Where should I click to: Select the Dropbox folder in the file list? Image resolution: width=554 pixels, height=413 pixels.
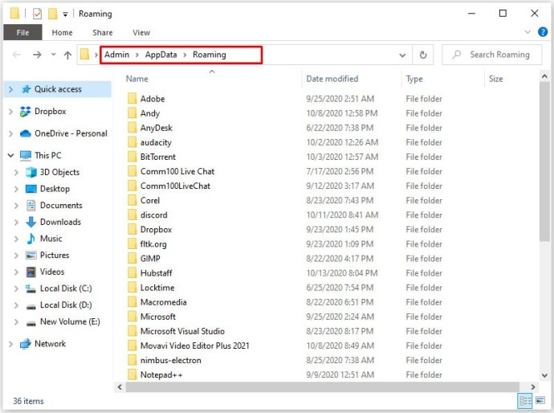156,229
